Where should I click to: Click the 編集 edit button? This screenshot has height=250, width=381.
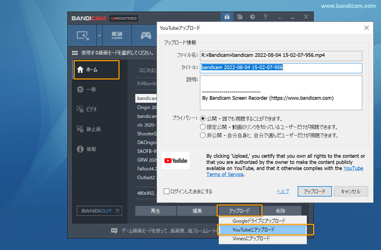(197, 211)
